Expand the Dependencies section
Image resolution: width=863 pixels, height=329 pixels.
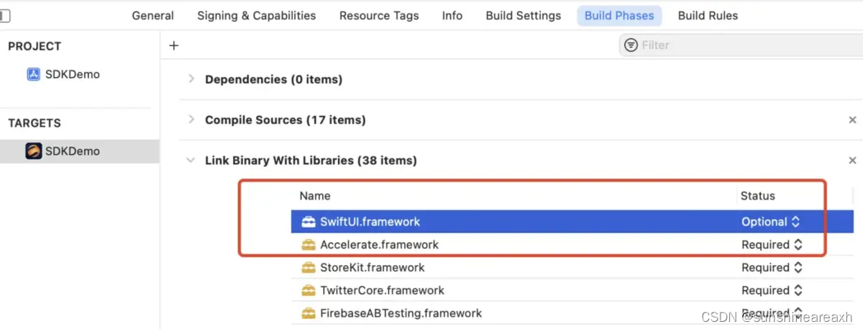point(191,79)
